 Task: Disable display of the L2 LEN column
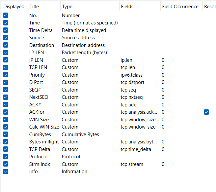pos(6,53)
